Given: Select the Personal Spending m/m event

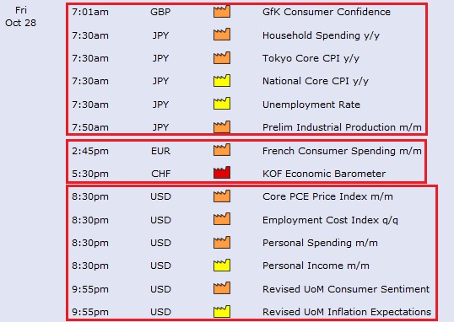Looking at the screenshot, I should coord(320,243).
